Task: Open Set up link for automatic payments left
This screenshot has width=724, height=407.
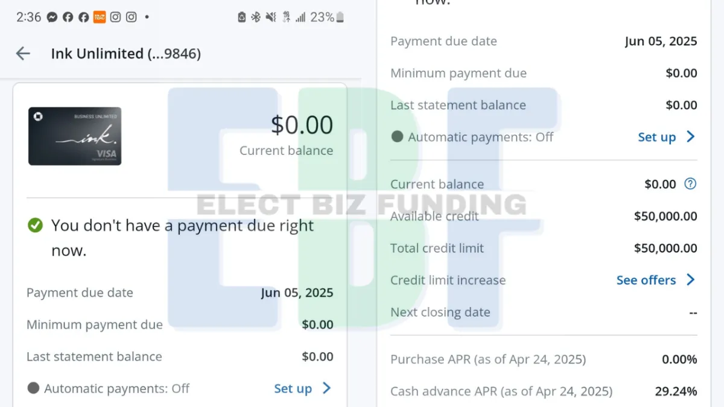Action: pos(293,388)
